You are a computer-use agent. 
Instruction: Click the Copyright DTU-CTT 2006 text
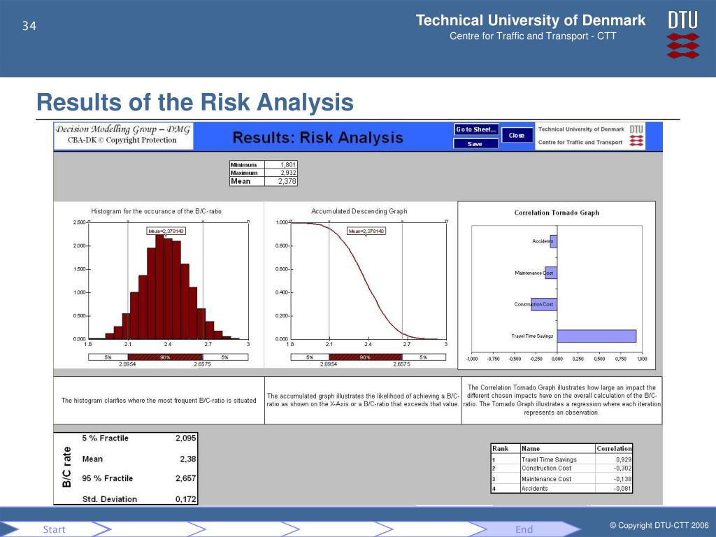coord(659,526)
